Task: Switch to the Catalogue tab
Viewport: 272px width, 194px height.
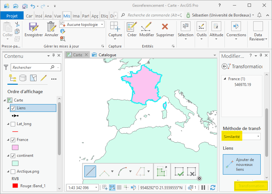Action: 107,55
